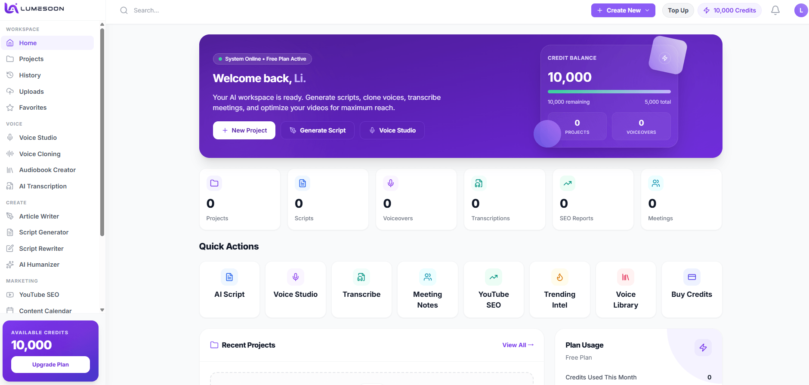Click the Voice Cloning waveform icon
This screenshot has width=809, height=385.
10,154
